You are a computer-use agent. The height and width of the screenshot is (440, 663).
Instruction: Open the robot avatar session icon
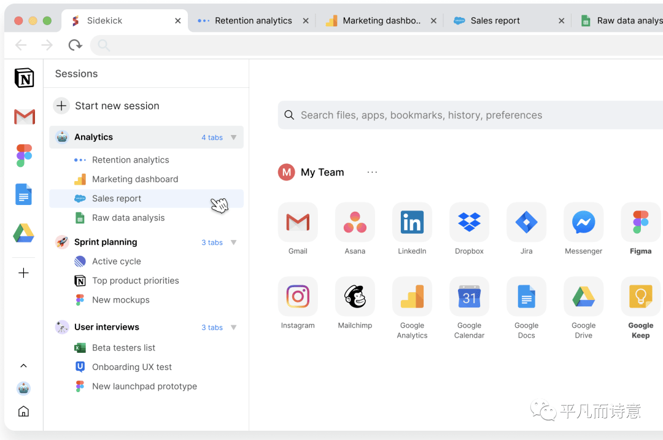[x=24, y=388]
